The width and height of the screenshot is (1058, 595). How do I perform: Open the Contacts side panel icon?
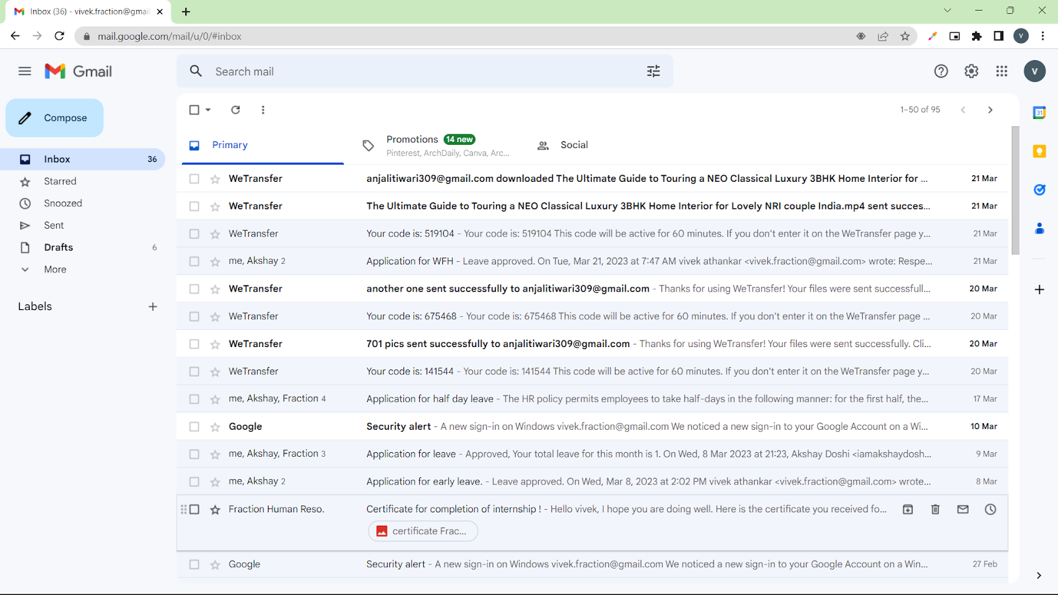click(x=1038, y=228)
